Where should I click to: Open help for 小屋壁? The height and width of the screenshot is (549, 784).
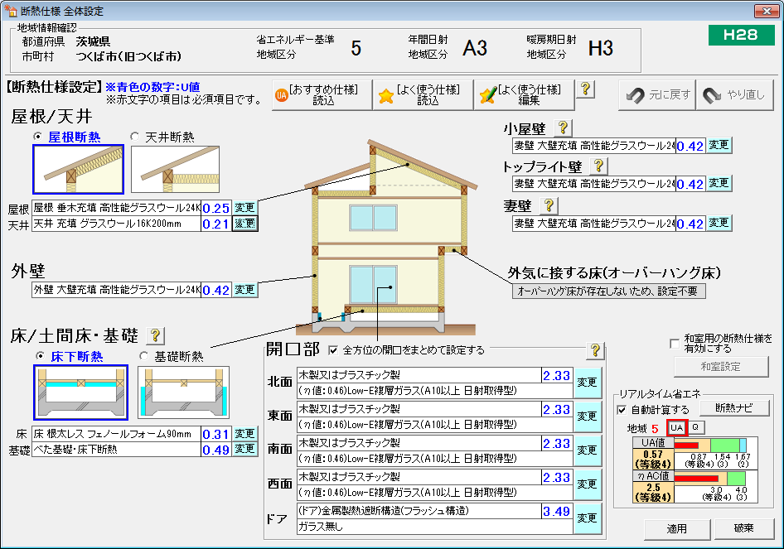(x=563, y=128)
